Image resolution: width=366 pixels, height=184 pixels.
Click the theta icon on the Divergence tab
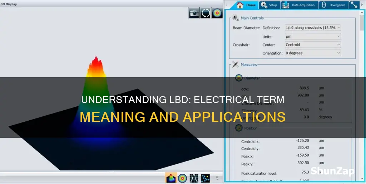tap(323, 5)
